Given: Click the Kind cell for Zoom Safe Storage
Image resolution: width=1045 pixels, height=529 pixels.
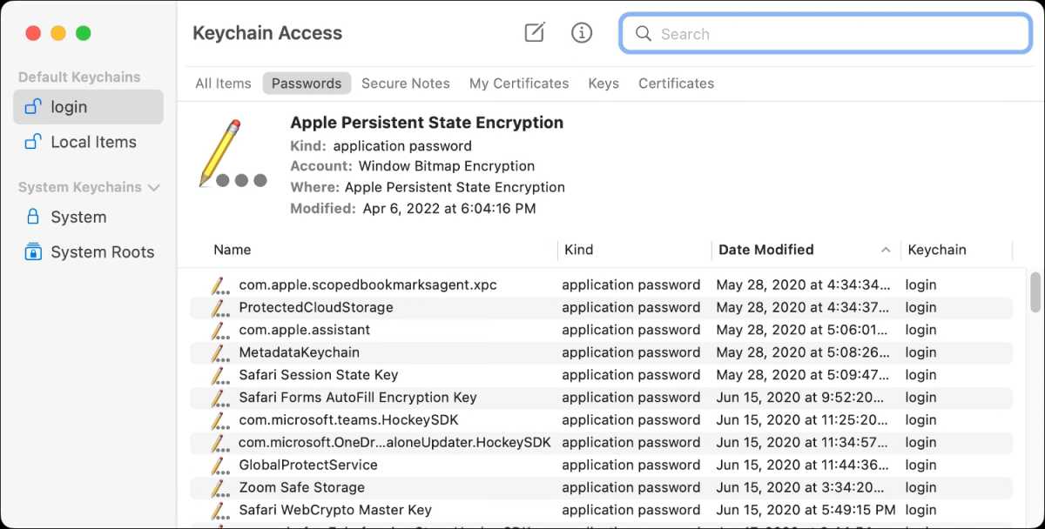Looking at the screenshot, I should pyautogui.click(x=631, y=487).
